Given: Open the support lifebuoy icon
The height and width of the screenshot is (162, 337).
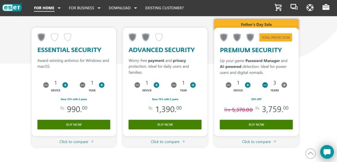Looking at the screenshot, I should click(310, 8).
